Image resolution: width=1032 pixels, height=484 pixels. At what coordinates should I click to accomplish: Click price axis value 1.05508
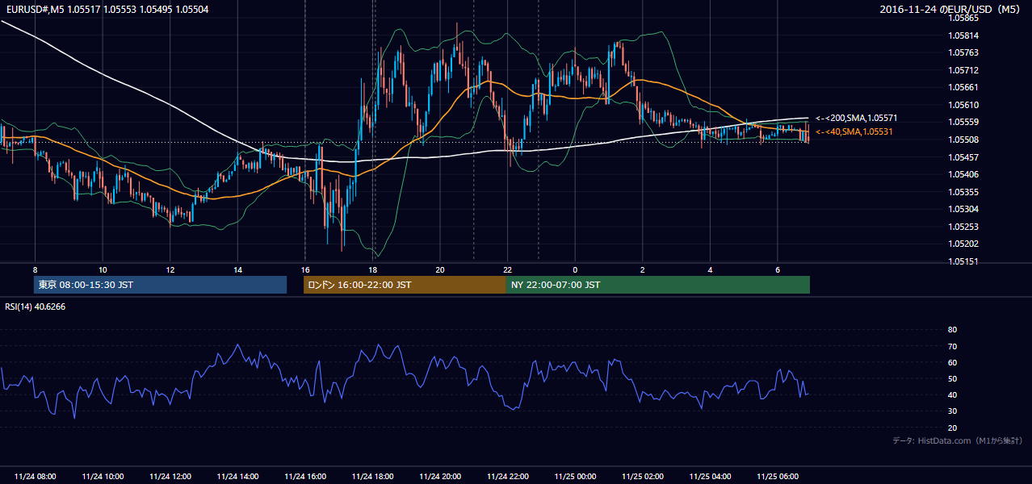coord(964,140)
